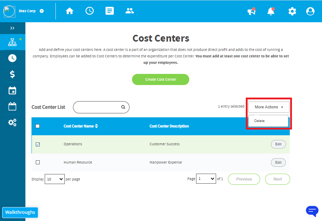The width and height of the screenshot is (322, 221).
Task: Select the dollar sign payroll sidebar icon
Action: [x=12, y=74]
